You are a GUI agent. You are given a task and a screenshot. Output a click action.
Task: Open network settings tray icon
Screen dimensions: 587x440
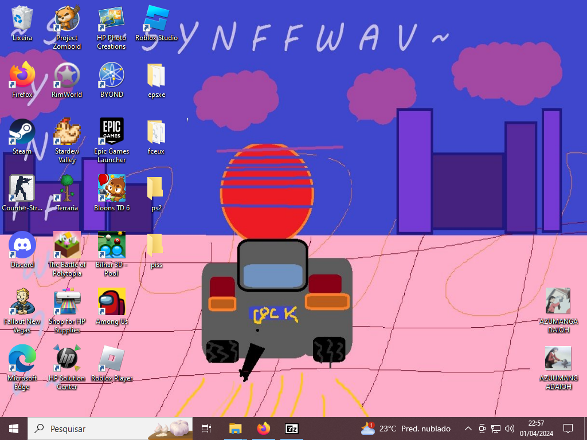click(x=496, y=429)
